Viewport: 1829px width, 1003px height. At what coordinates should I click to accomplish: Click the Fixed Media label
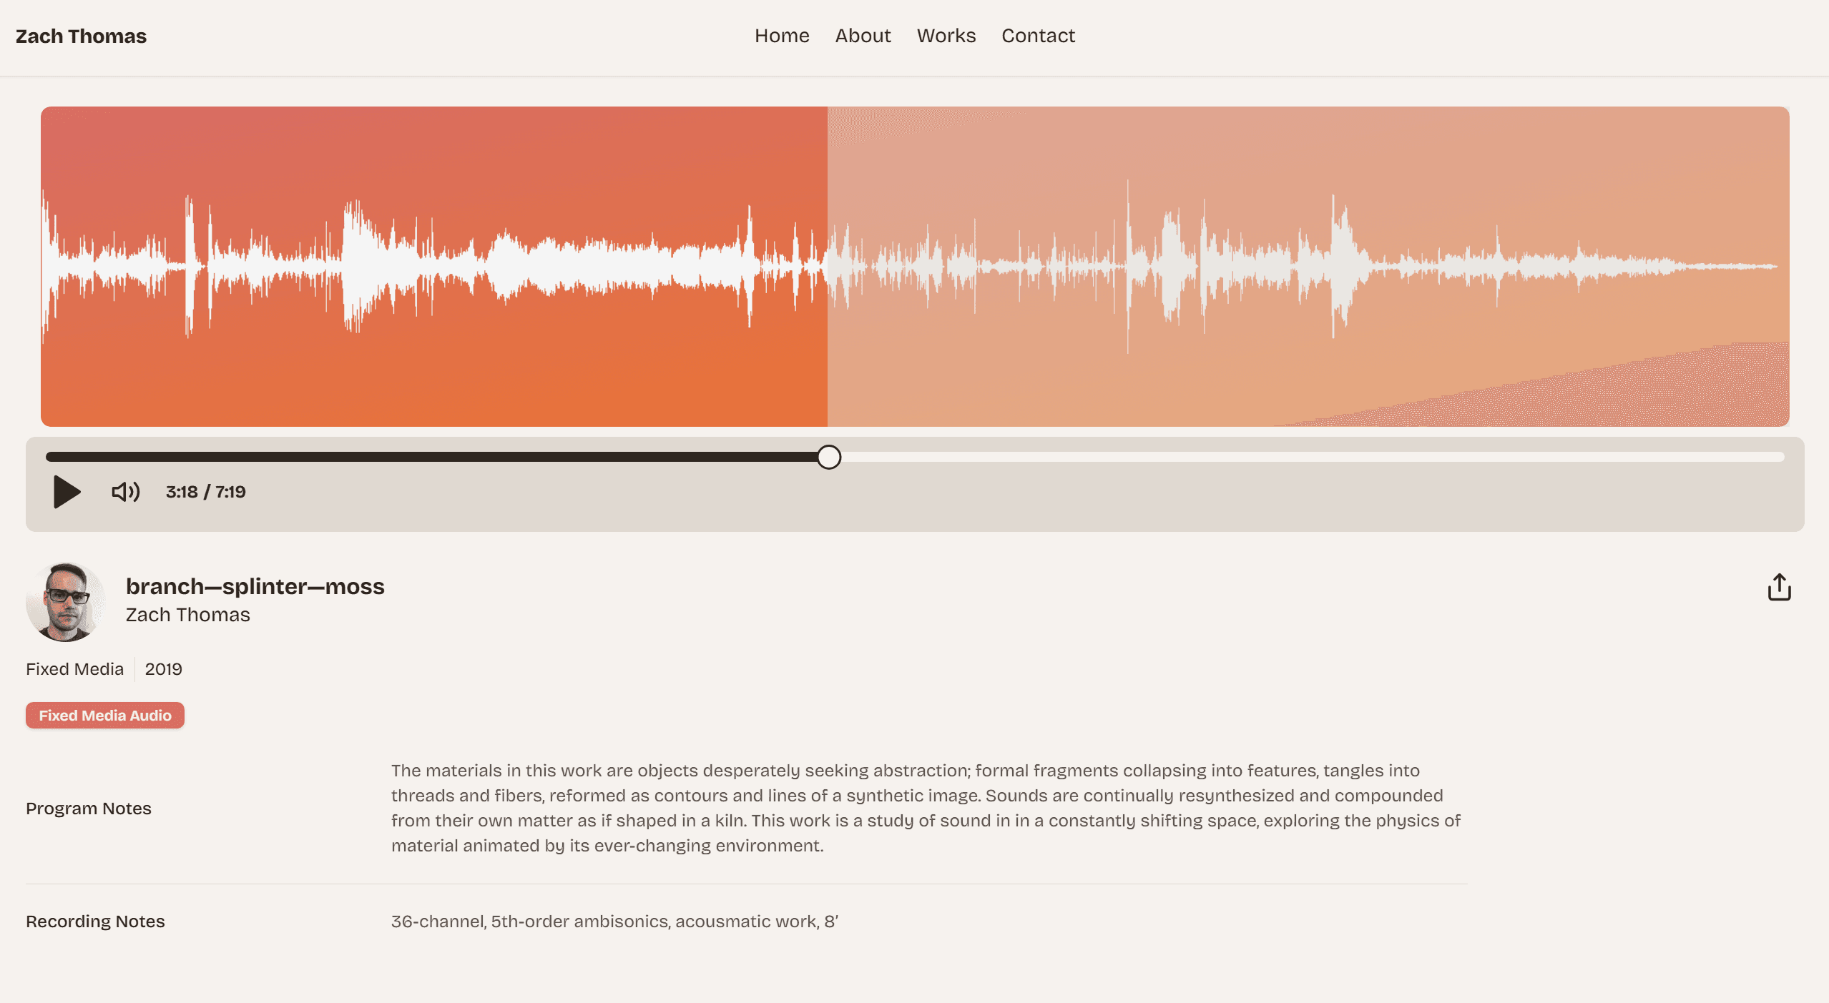point(74,668)
